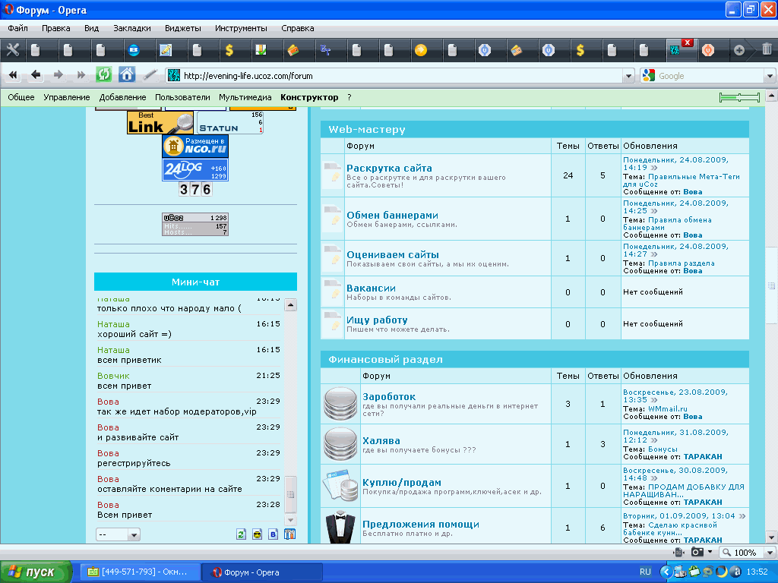The width and height of the screenshot is (778, 583).
Task: Click the wand icon beside the home button
Action: [x=150, y=75]
